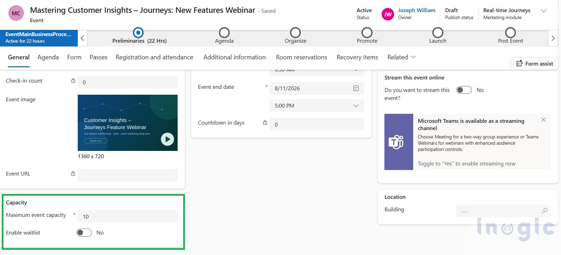561x255 pixels.
Task: Toggle the stream this event switch
Action: pos(464,90)
